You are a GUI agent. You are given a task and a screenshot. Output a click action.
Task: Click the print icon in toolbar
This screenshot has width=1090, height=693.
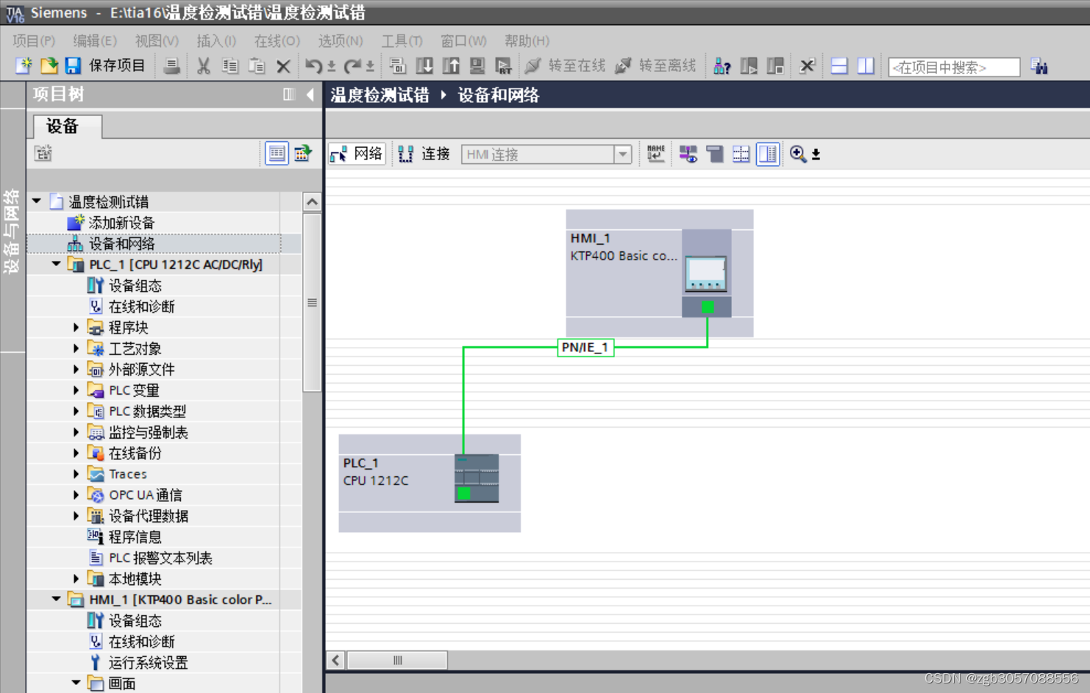(x=171, y=66)
